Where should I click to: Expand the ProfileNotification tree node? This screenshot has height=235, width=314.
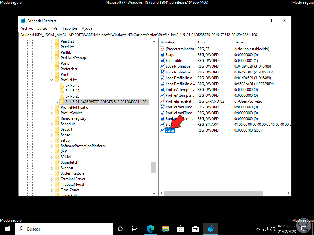tap(52, 107)
